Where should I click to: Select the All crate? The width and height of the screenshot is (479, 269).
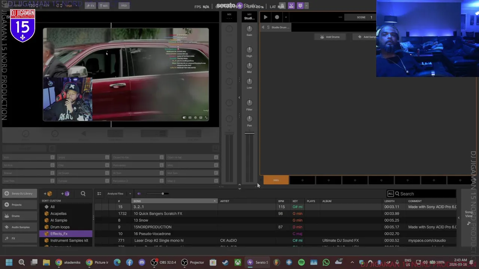pyautogui.click(x=66, y=207)
